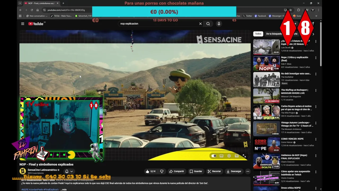
Task: Open the #NOPE hashtag link
Action: (25, 190)
